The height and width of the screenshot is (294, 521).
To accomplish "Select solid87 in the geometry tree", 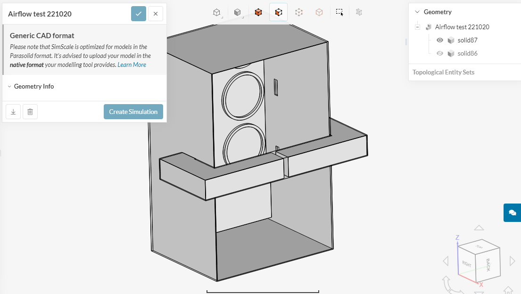I will click(x=467, y=40).
